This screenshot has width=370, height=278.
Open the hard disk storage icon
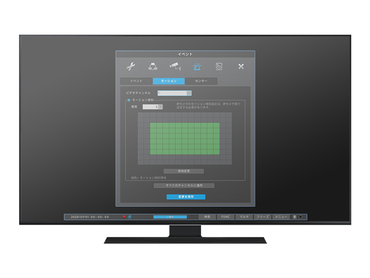pyautogui.click(x=219, y=66)
